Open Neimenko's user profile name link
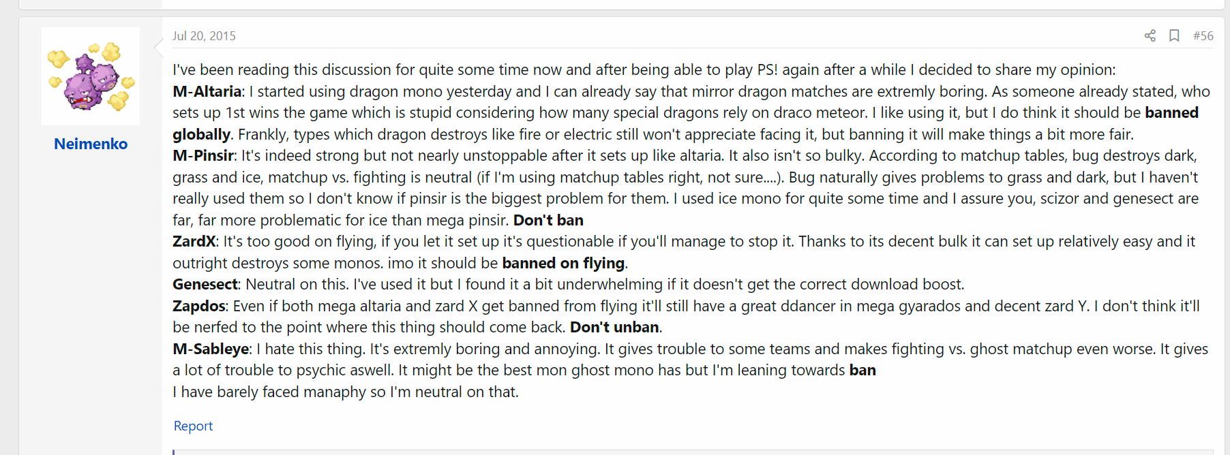The width and height of the screenshot is (1230, 455). tap(91, 144)
